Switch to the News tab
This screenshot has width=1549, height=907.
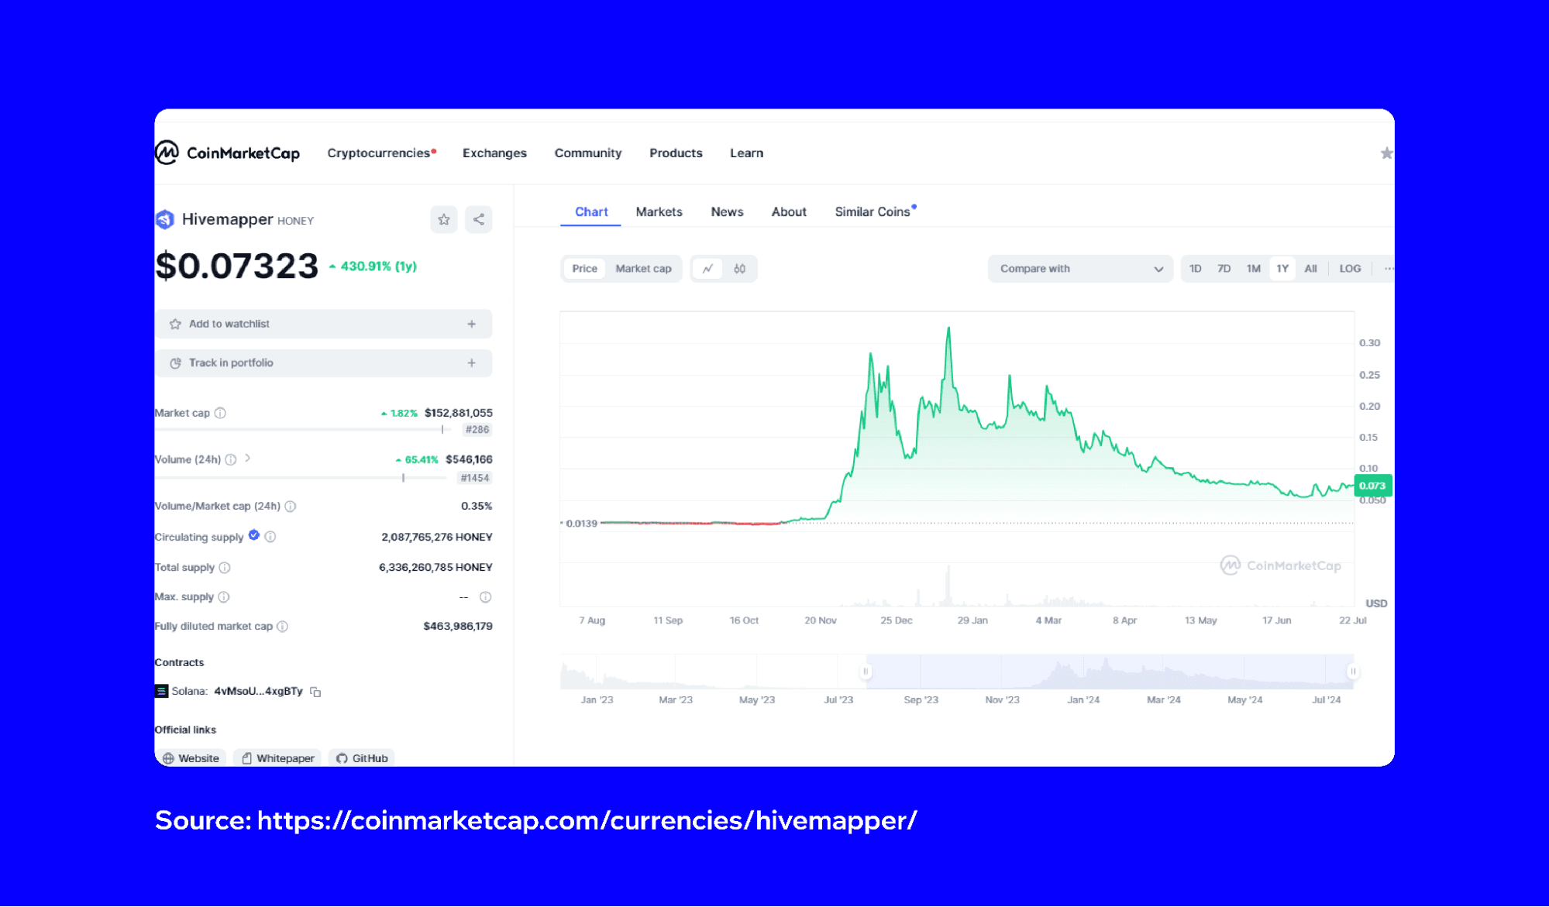pos(727,211)
